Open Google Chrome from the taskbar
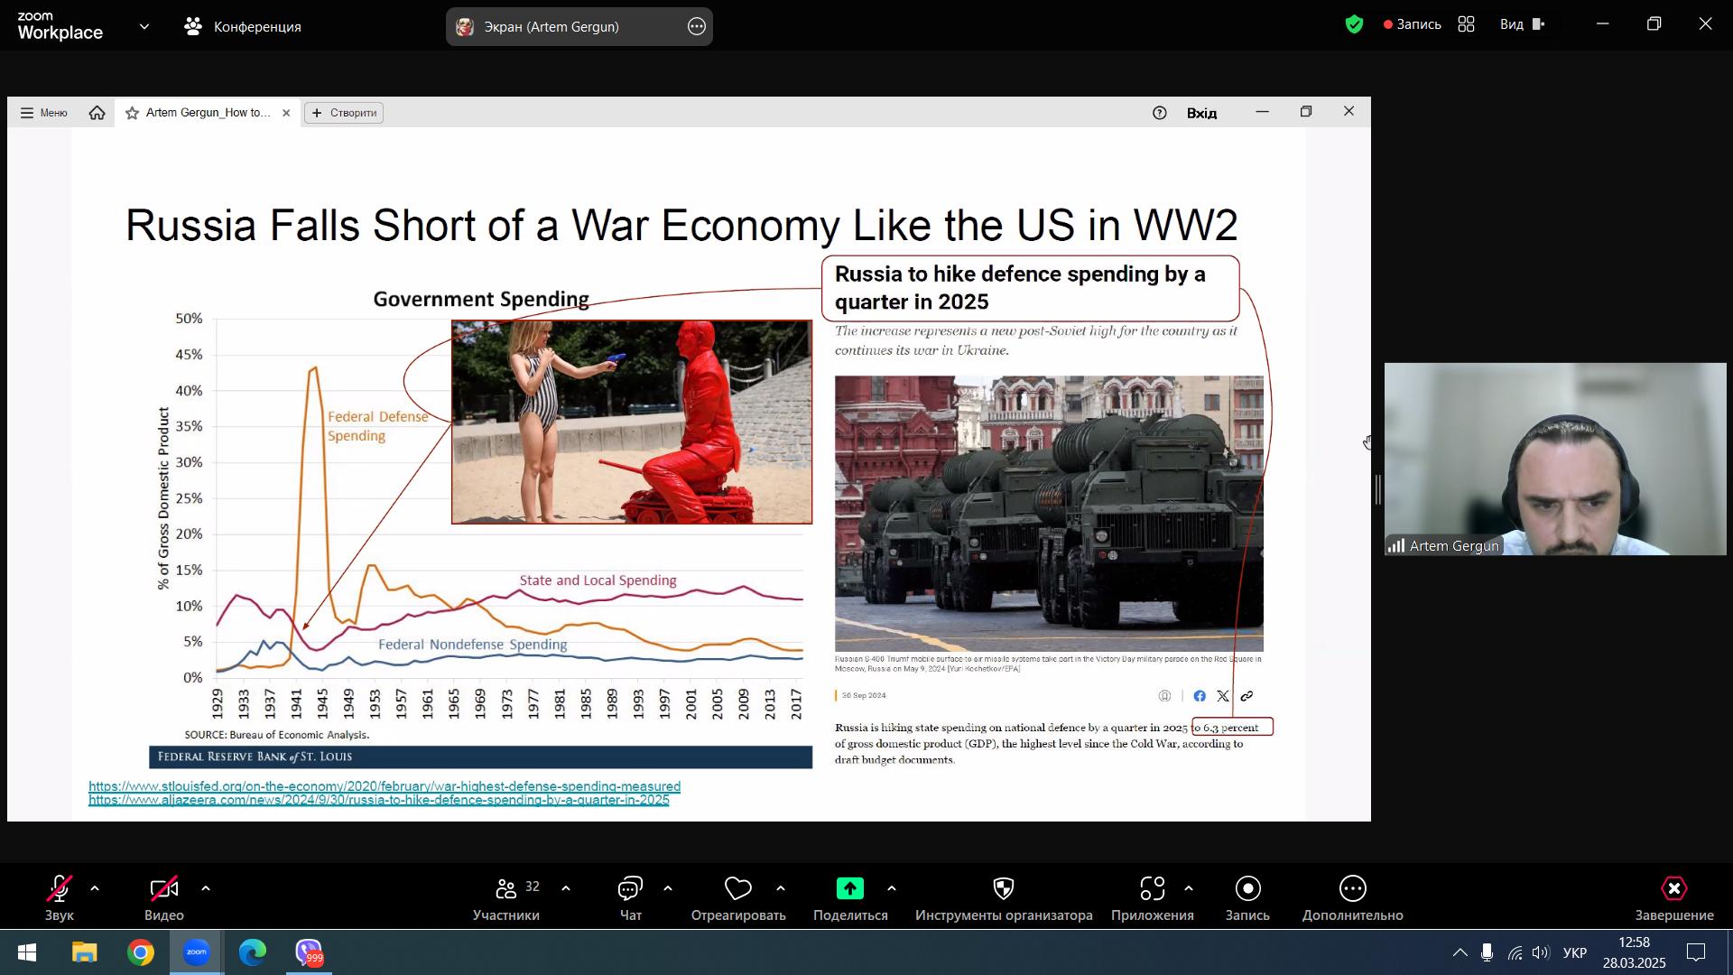 coord(140,952)
